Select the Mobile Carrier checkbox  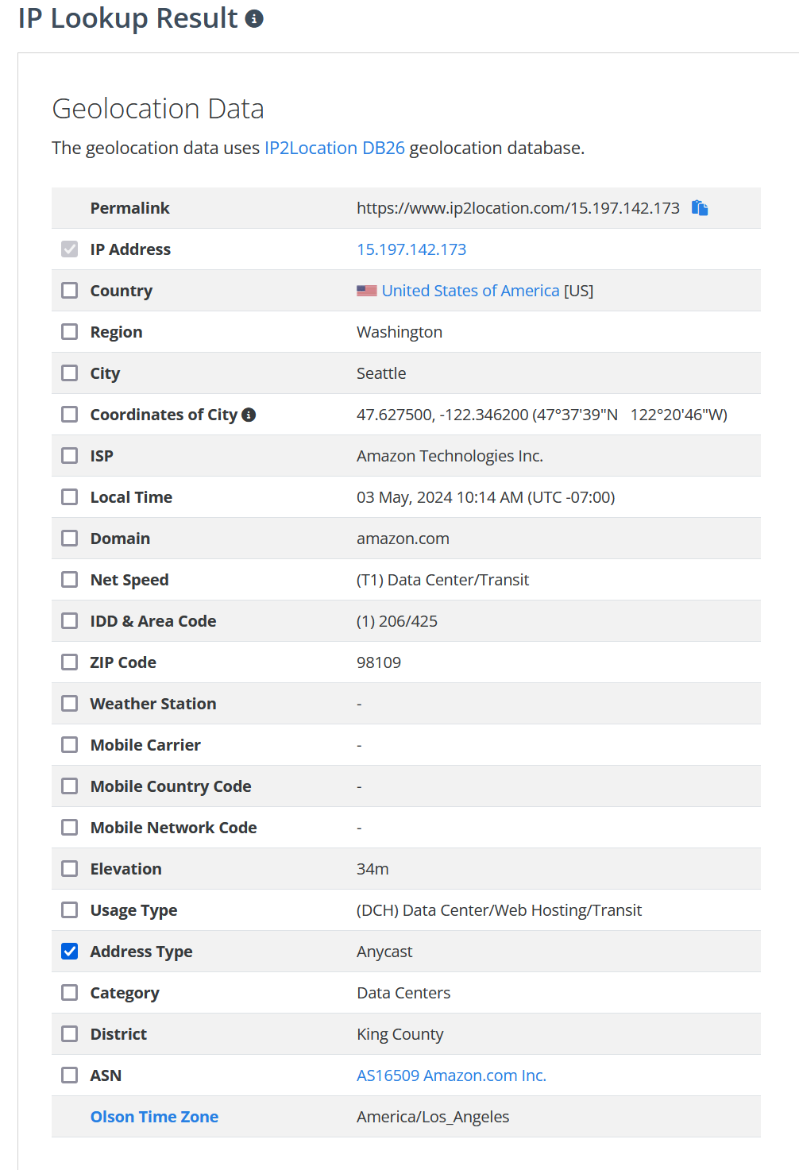[70, 745]
